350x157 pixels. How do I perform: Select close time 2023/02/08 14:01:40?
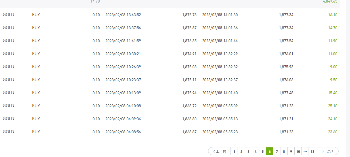(x=220, y=93)
